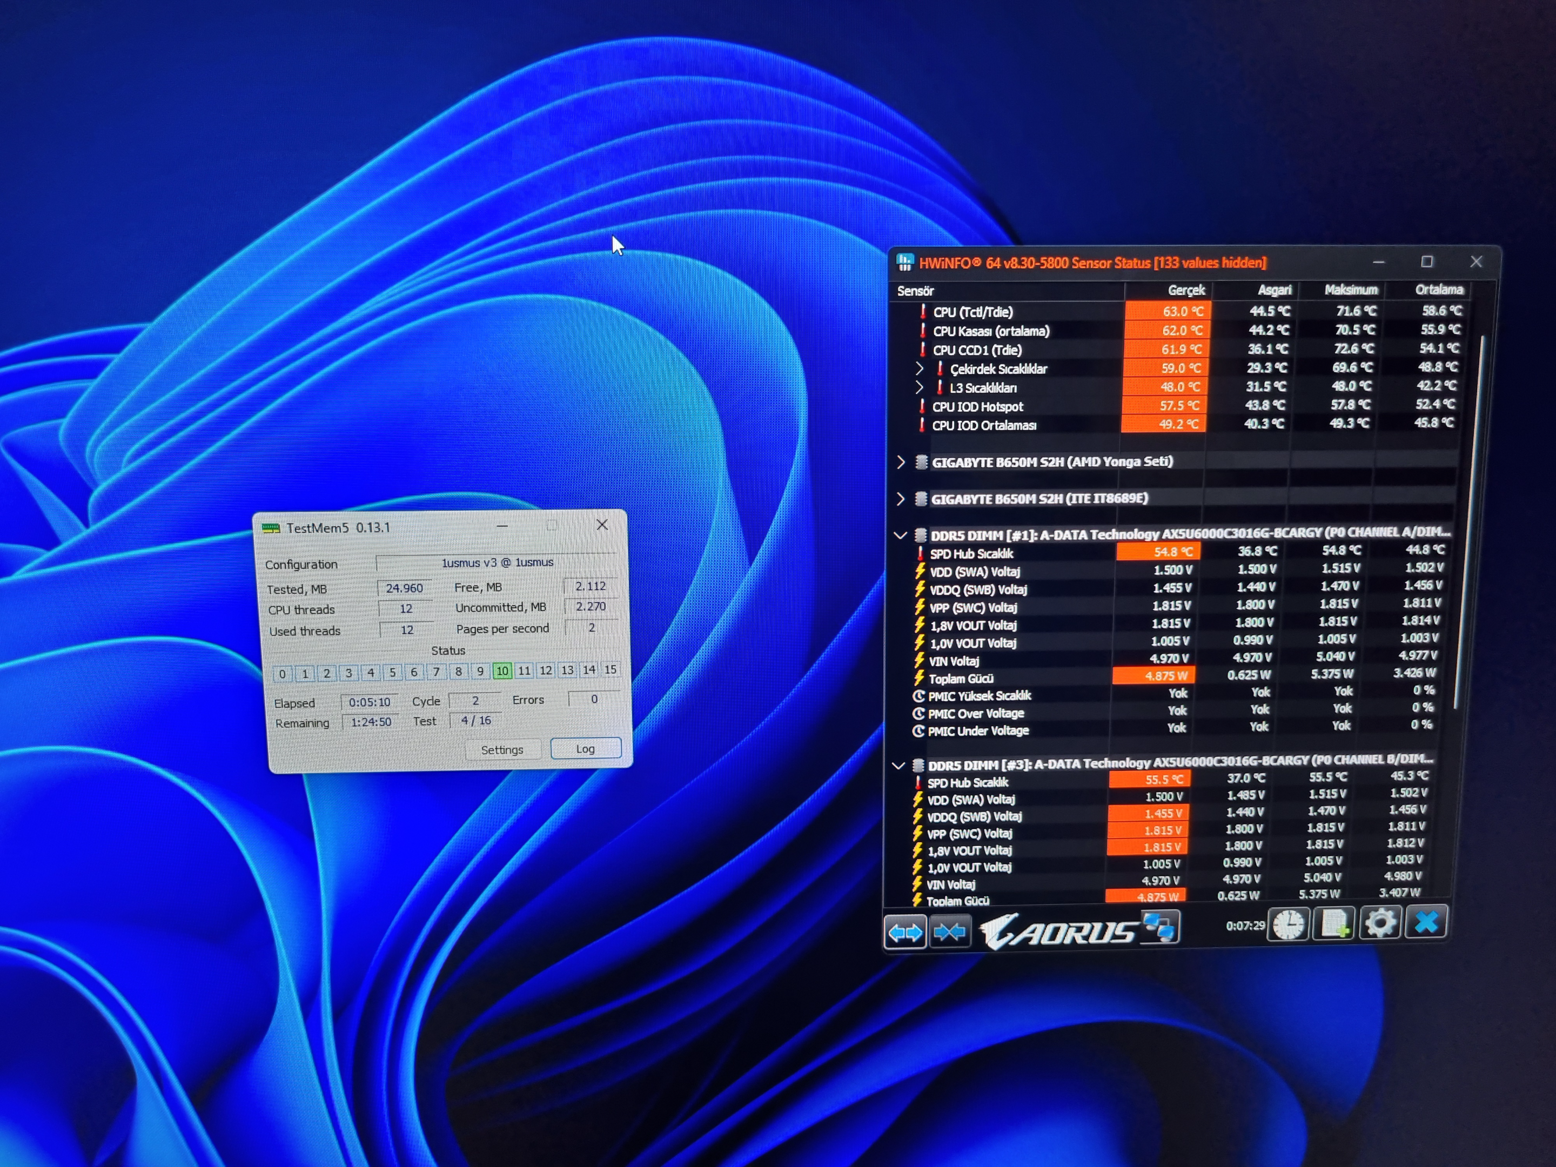Click the highlighted status box 10 in TestMem5
This screenshot has width=1556, height=1167.
click(x=502, y=671)
